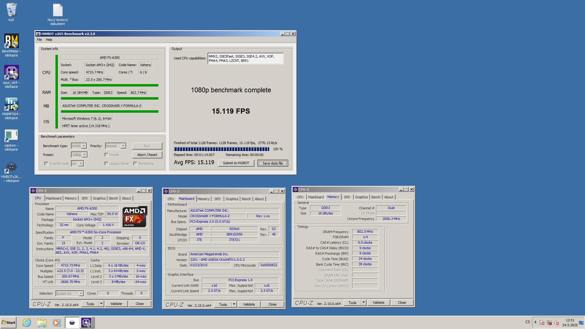This screenshot has height=329, width=585.
Task: Click HWBOT x265 title bar icon
Action: tap(38, 34)
